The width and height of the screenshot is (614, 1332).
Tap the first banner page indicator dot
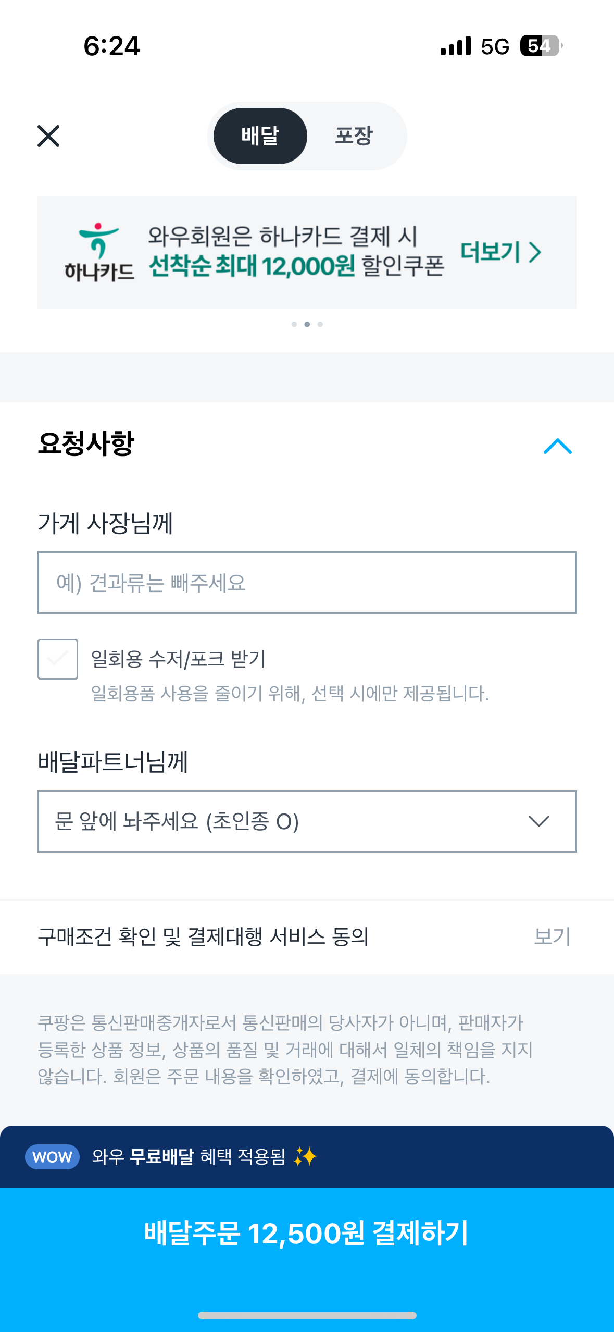click(x=294, y=324)
